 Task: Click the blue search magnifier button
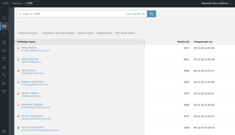coord(151,14)
